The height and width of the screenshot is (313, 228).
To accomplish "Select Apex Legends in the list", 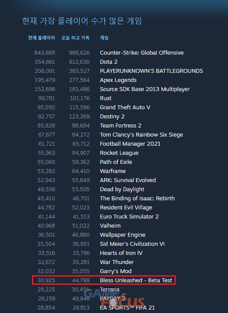I will point(118,80).
